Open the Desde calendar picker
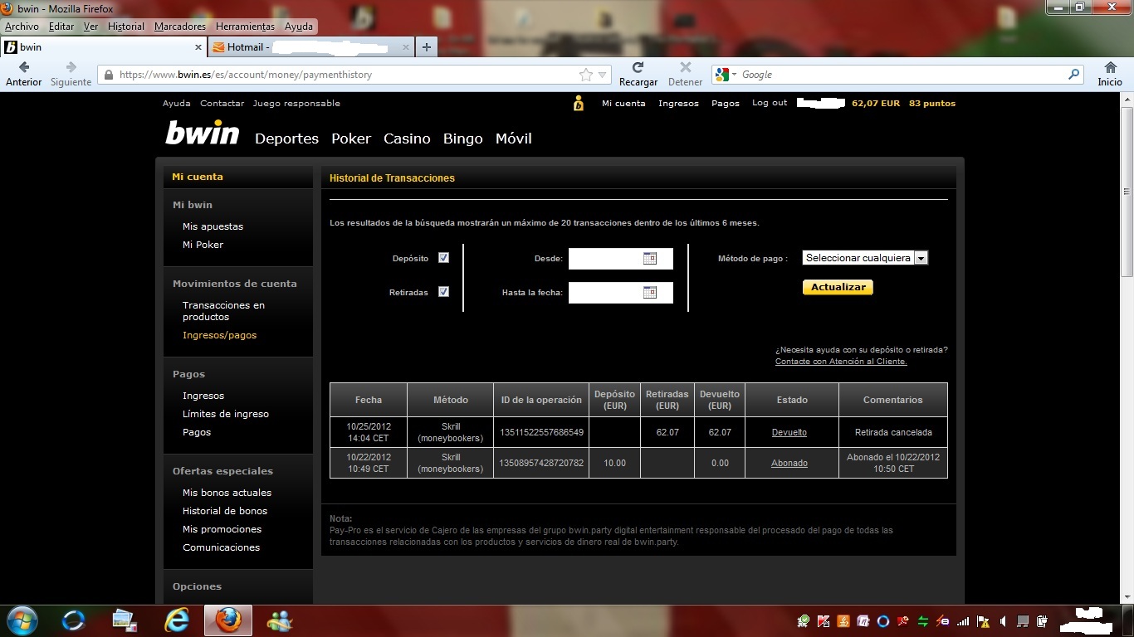This screenshot has width=1134, height=637. pyautogui.click(x=650, y=258)
